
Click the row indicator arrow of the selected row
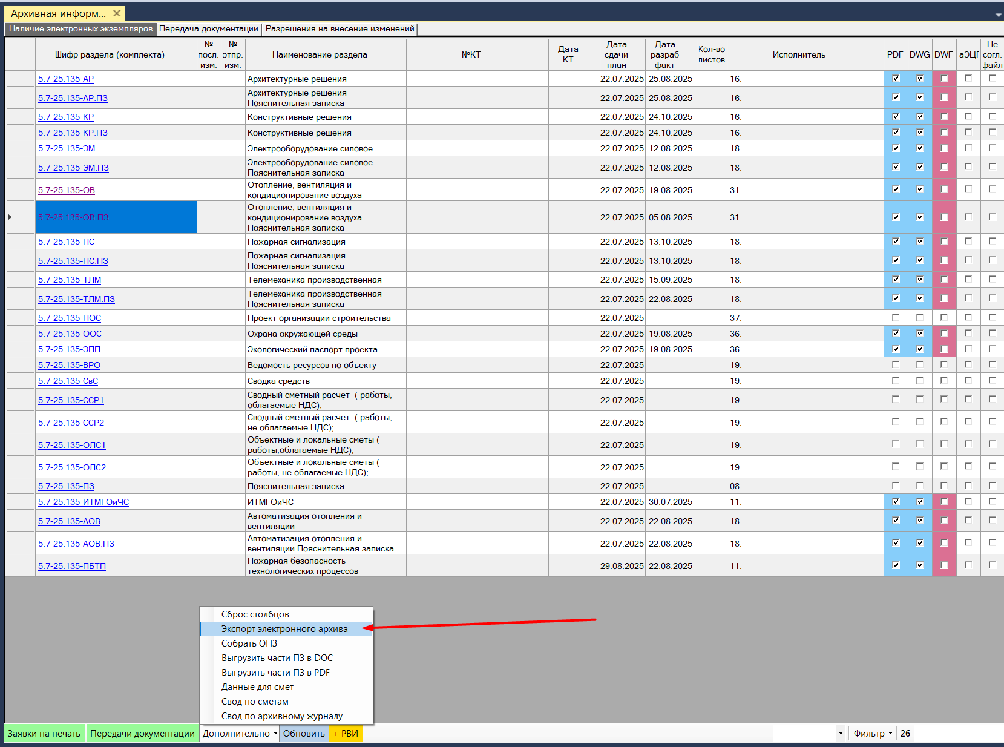click(x=10, y=217)
